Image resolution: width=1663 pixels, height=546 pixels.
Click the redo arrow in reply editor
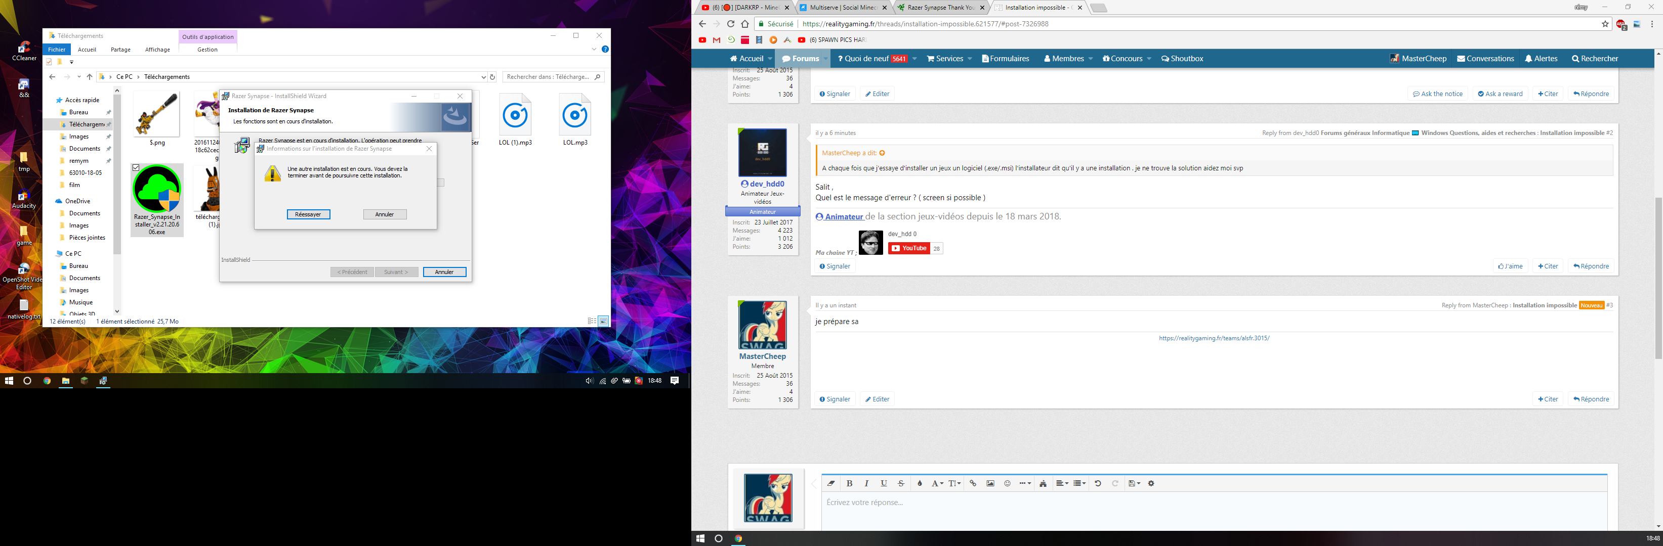point(1115,483)
